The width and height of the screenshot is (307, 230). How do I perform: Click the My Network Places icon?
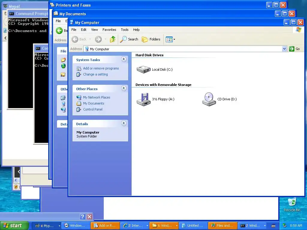pos(79,97)
